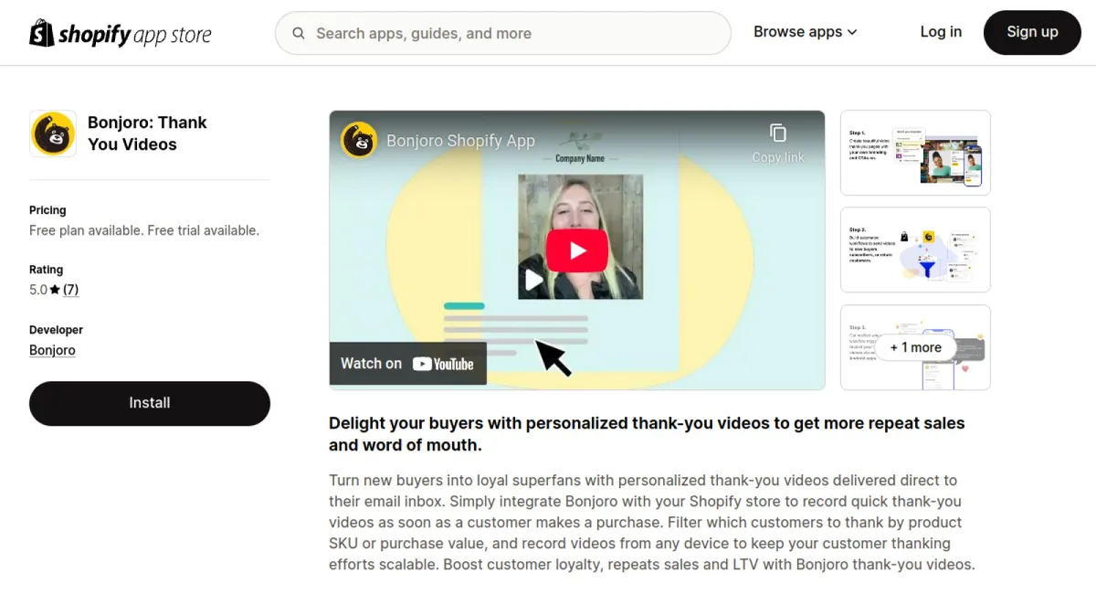
Task: Click the Copy link icon on video
Action: click(x=778, y=133)
